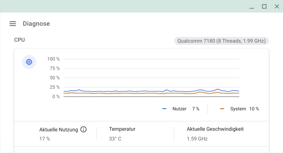Select the Diagnose title text
The width and height of the screenshot is (283, 153).
point(36,24)
